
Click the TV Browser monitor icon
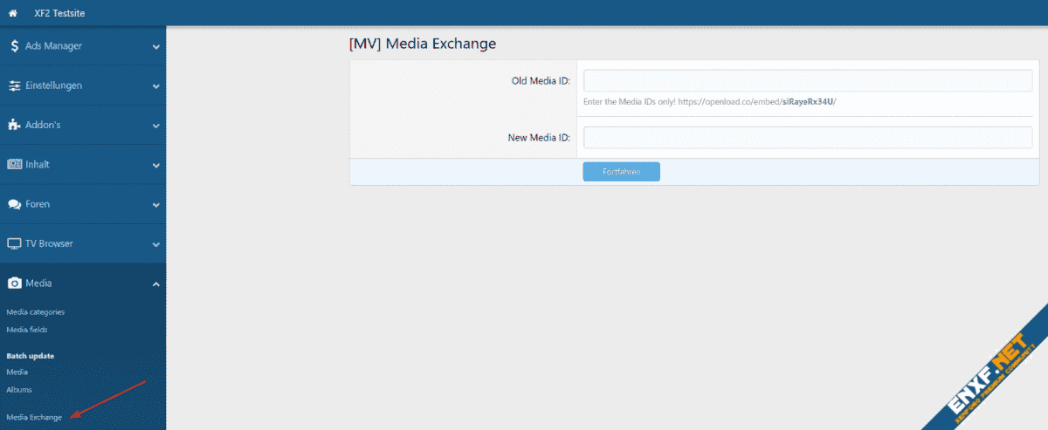click(15, 244)
